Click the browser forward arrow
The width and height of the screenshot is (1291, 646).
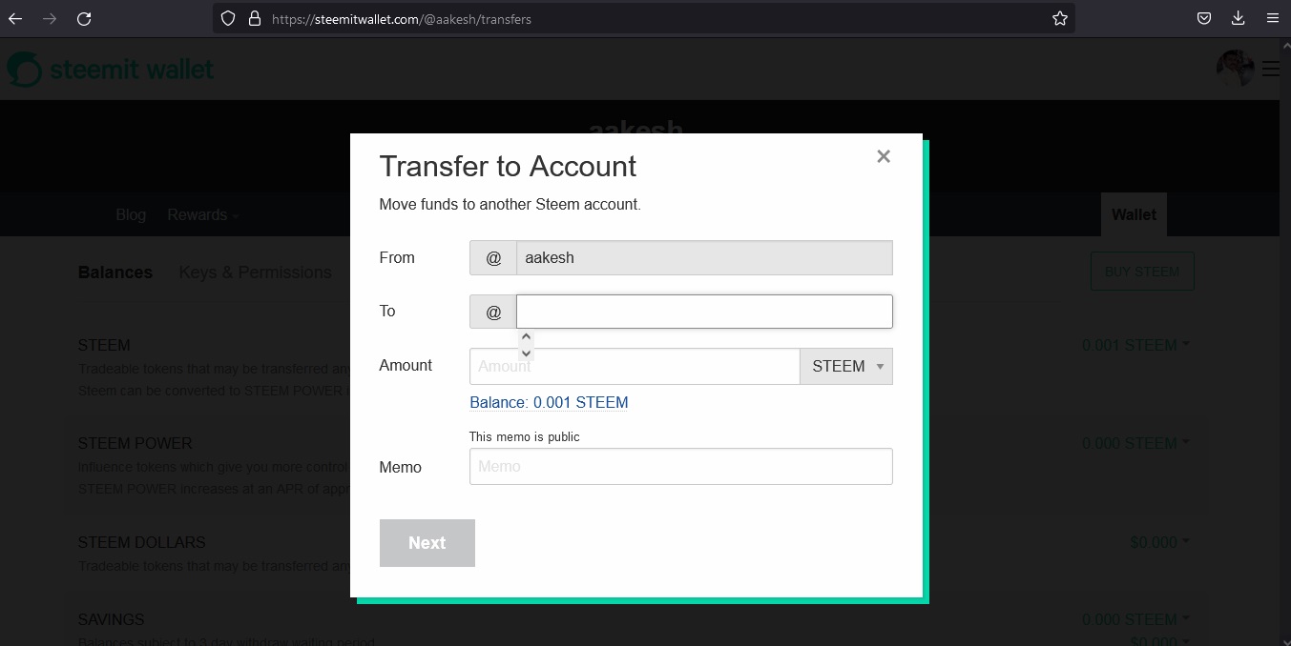pyautogui.click(x=50, y=18)
